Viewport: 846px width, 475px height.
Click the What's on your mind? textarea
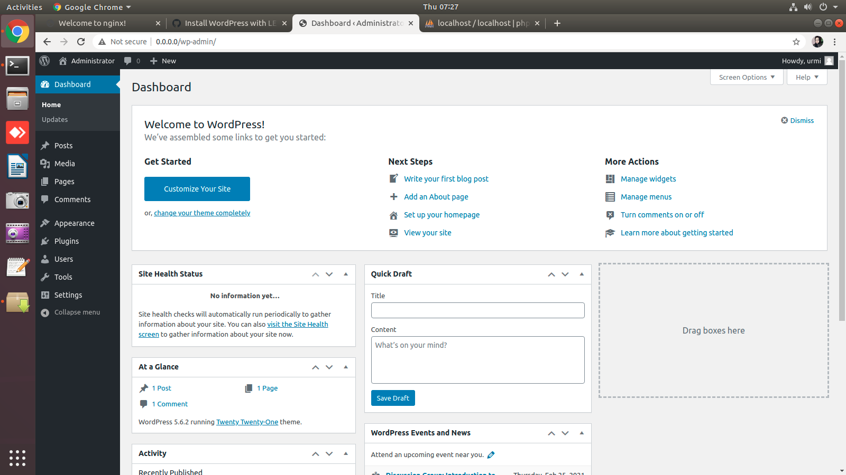point(478,360)
